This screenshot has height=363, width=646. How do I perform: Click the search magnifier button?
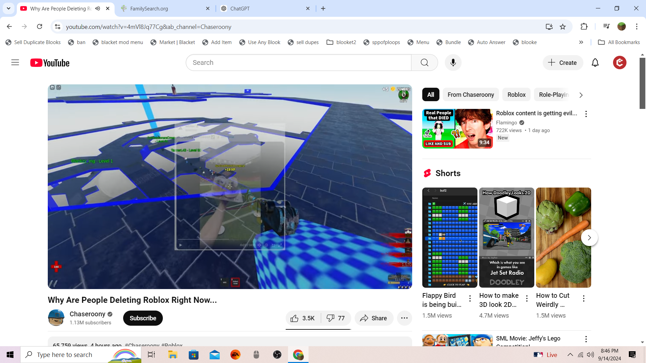click(x=424, y=63)
